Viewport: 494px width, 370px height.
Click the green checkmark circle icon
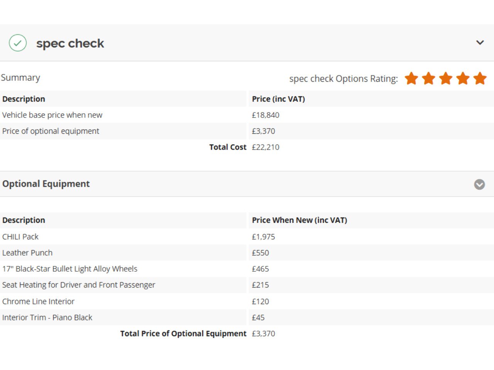[18, 43]
